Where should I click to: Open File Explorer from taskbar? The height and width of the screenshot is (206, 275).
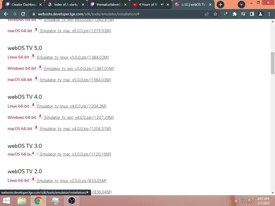click(22, 201)
